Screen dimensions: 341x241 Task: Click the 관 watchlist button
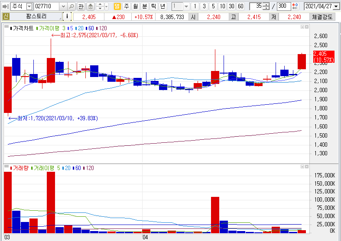pos(81,6)
